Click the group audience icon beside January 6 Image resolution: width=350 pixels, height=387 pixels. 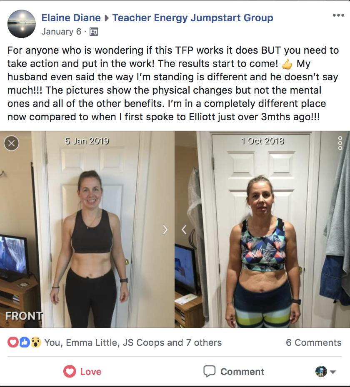[94, 32]
